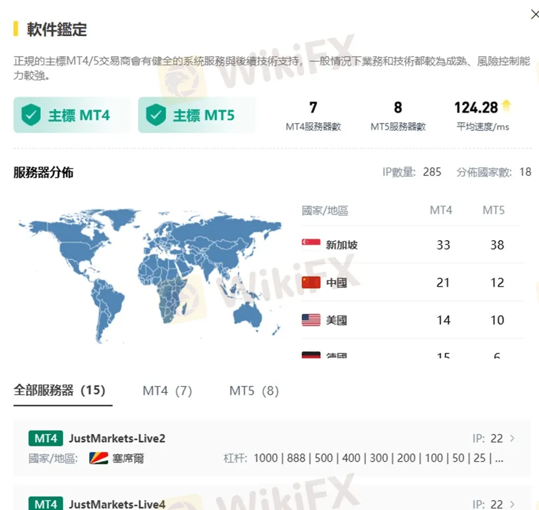Click IP: 22 on JustMarkets-Live2 row
The width and height of the screenshot is (539, 510).
487,438
